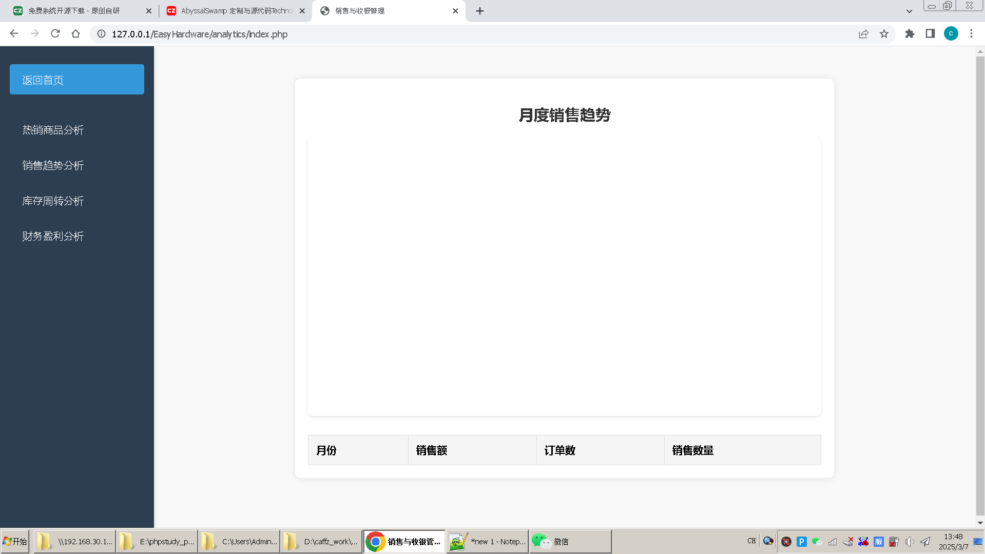Click the network signal tray icon
This screenshot has height=554, width=985.
tap(832, 541)
